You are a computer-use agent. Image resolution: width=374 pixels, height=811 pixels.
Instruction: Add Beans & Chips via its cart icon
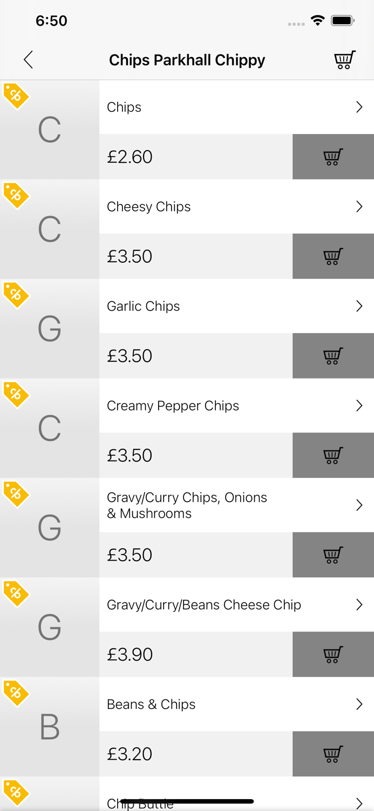coord(332,754)
